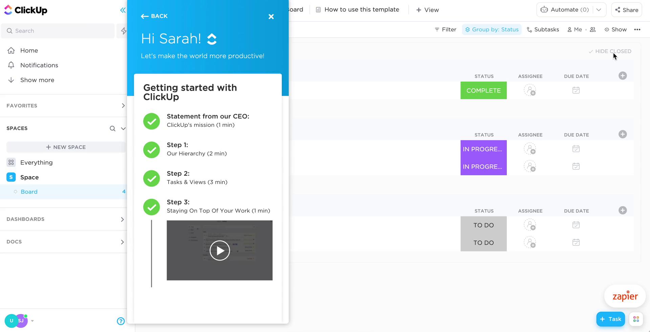
Task: Click the lightning bolt quick action icon
Action: click(x=124, y=31)
